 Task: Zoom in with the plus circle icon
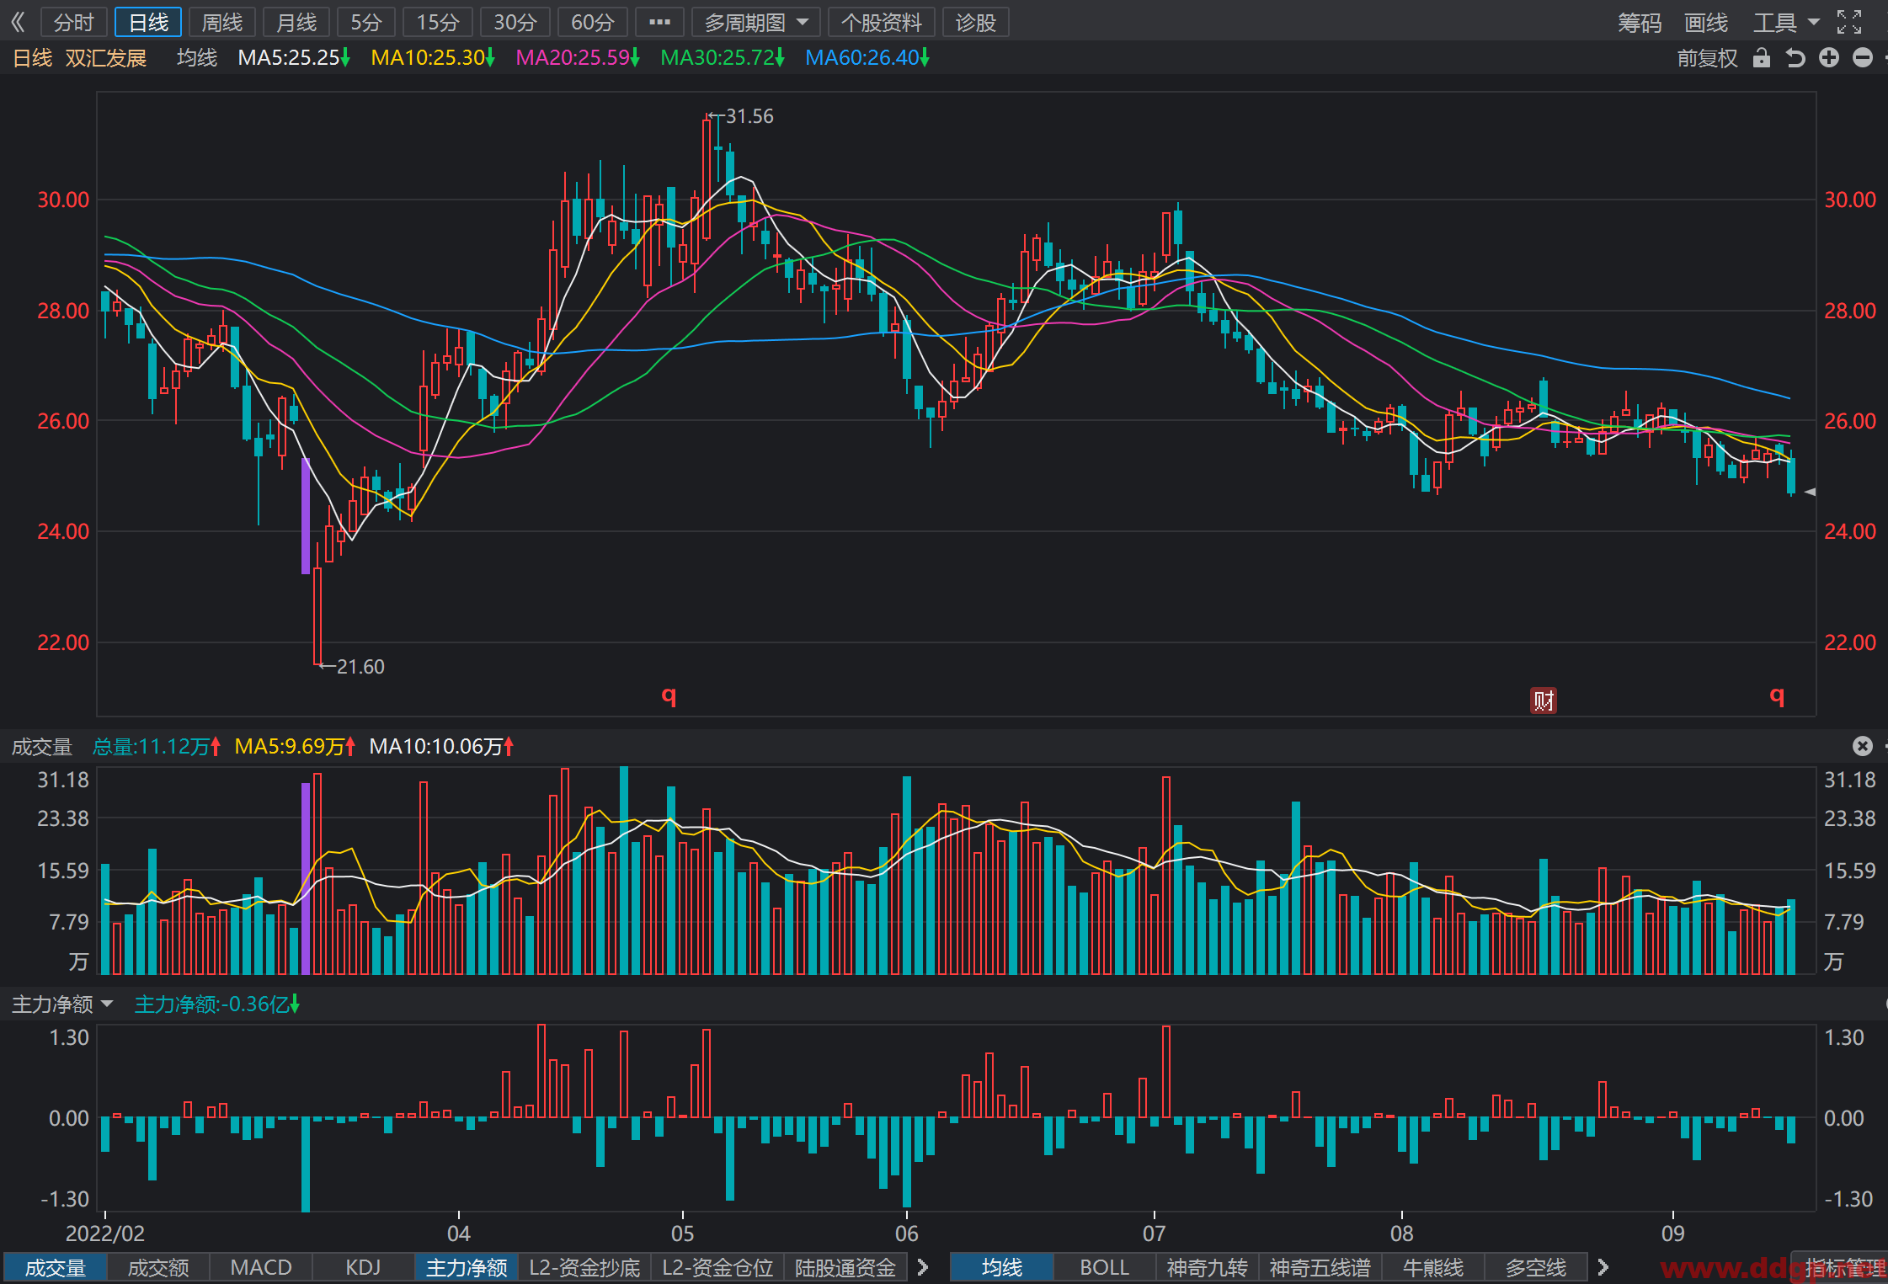pyautogui.click(x=1828, y=57)
